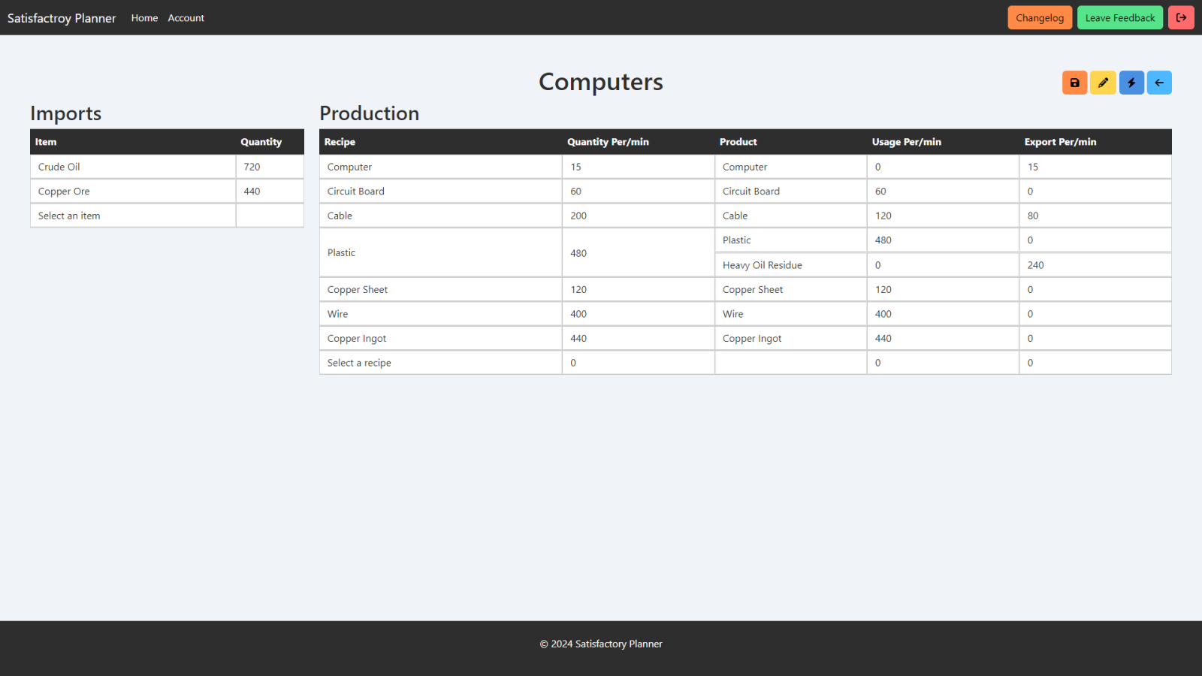Click the Satisfactroy Planner brand link

[x=62, y=18]
